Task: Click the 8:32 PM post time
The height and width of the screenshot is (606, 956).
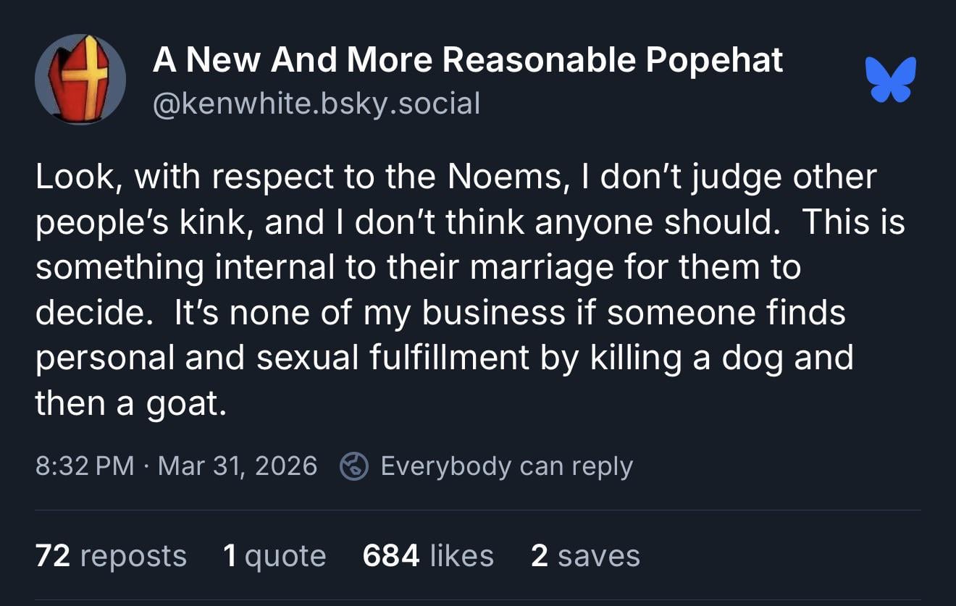Action: pyautogui.click(x=85, y=466)
